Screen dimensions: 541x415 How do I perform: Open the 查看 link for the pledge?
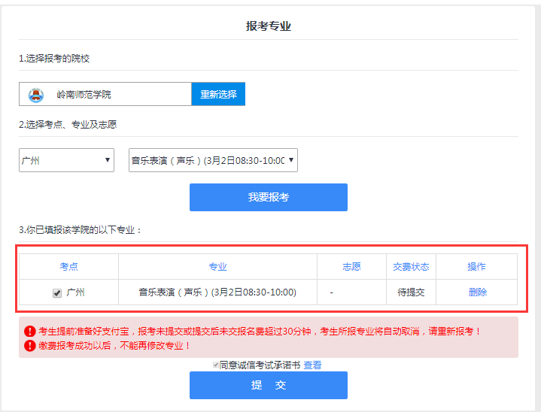(x=312, y=365)
